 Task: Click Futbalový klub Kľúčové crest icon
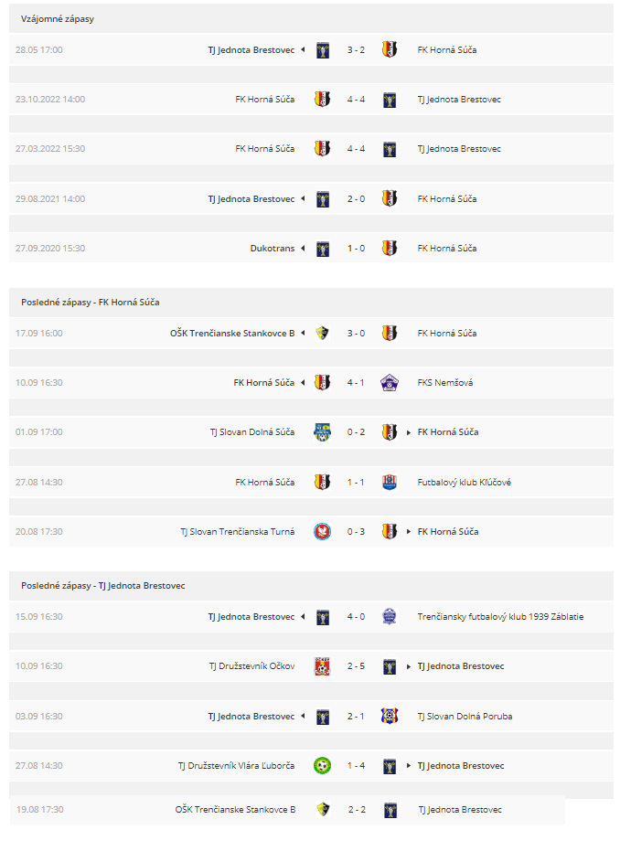390,482
